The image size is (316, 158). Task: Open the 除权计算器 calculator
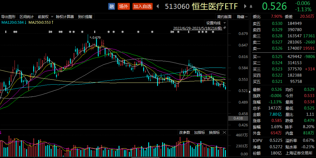pyautogui.click(x=65, y=17)
